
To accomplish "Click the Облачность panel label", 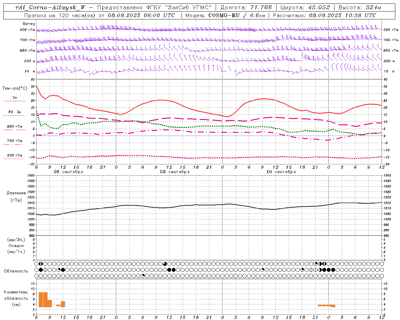I will pyautogui.click(x=16, y=271).
